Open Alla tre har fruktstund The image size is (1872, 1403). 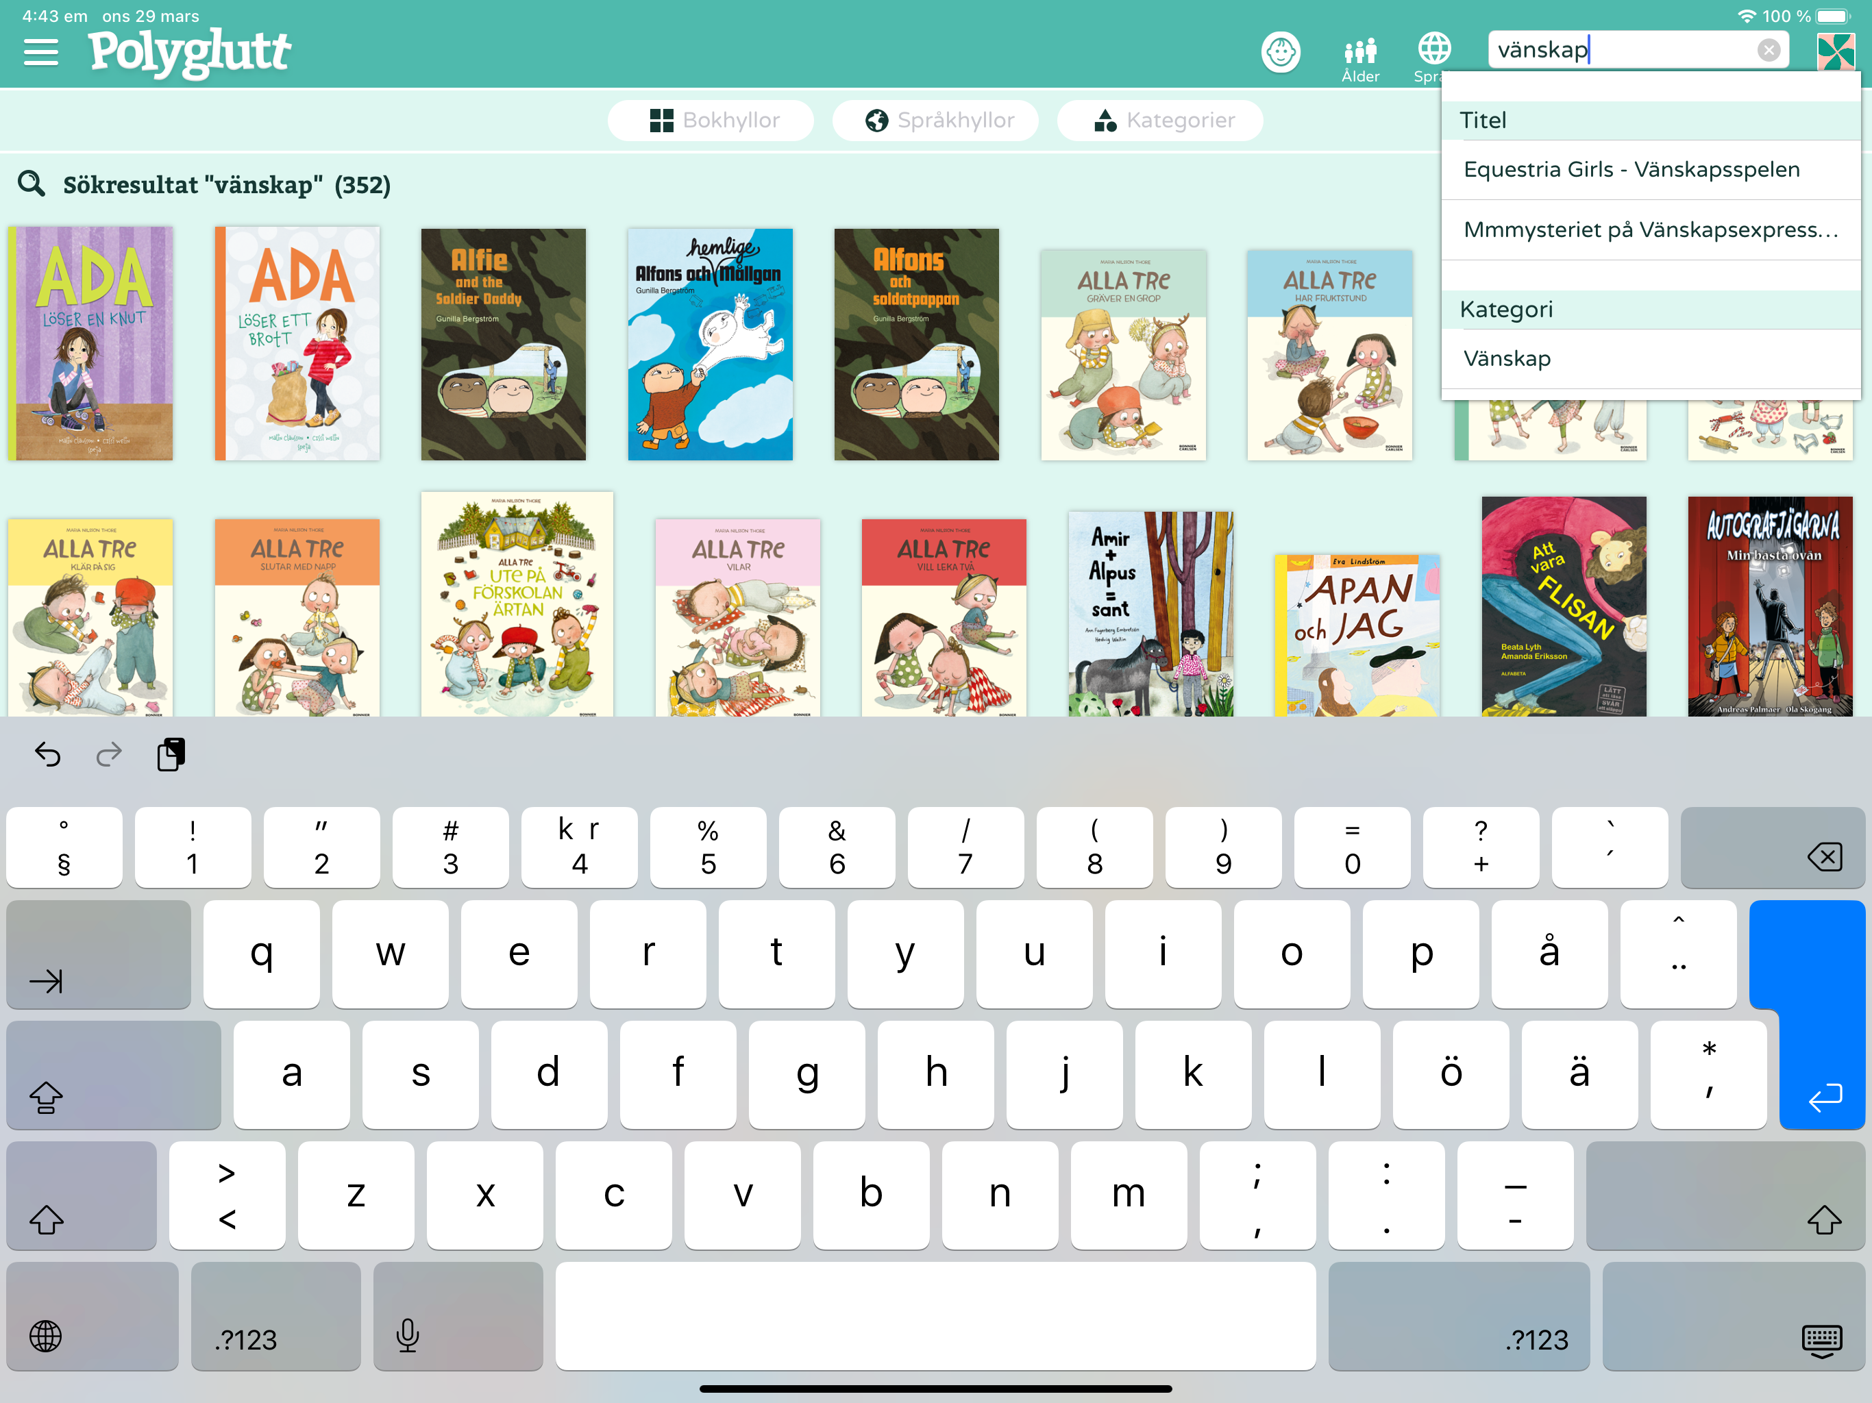[x=1329, y=356]
